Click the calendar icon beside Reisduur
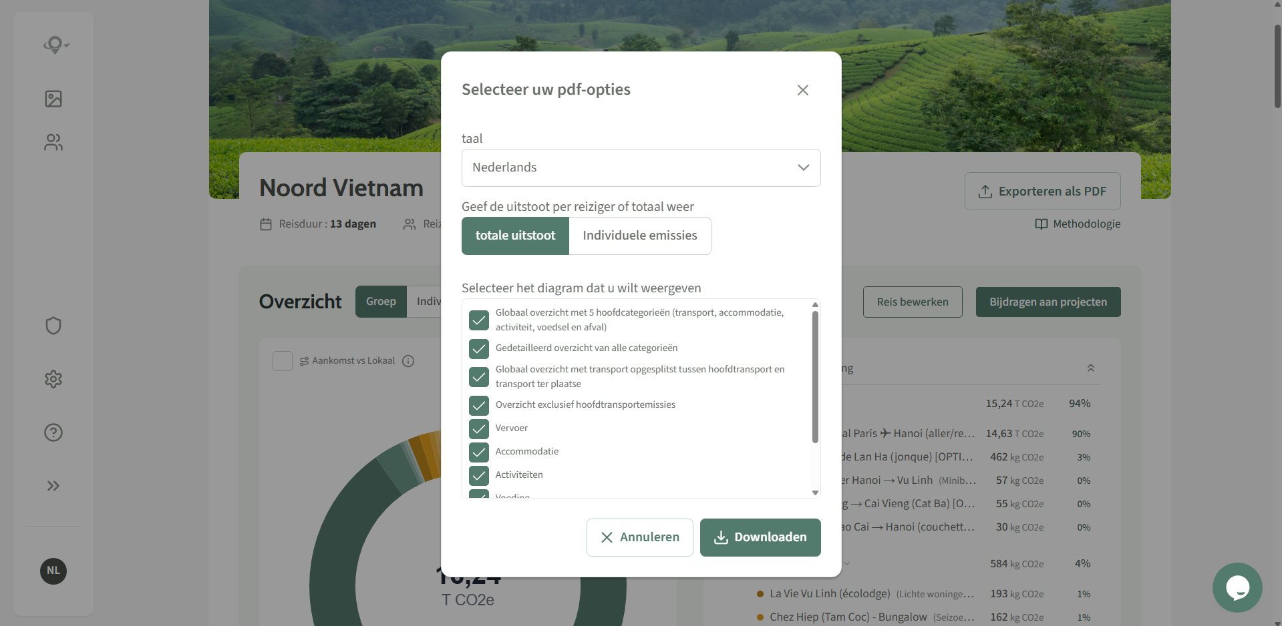This screenshot has width=1282, height=626. click(x=266, y=224)
